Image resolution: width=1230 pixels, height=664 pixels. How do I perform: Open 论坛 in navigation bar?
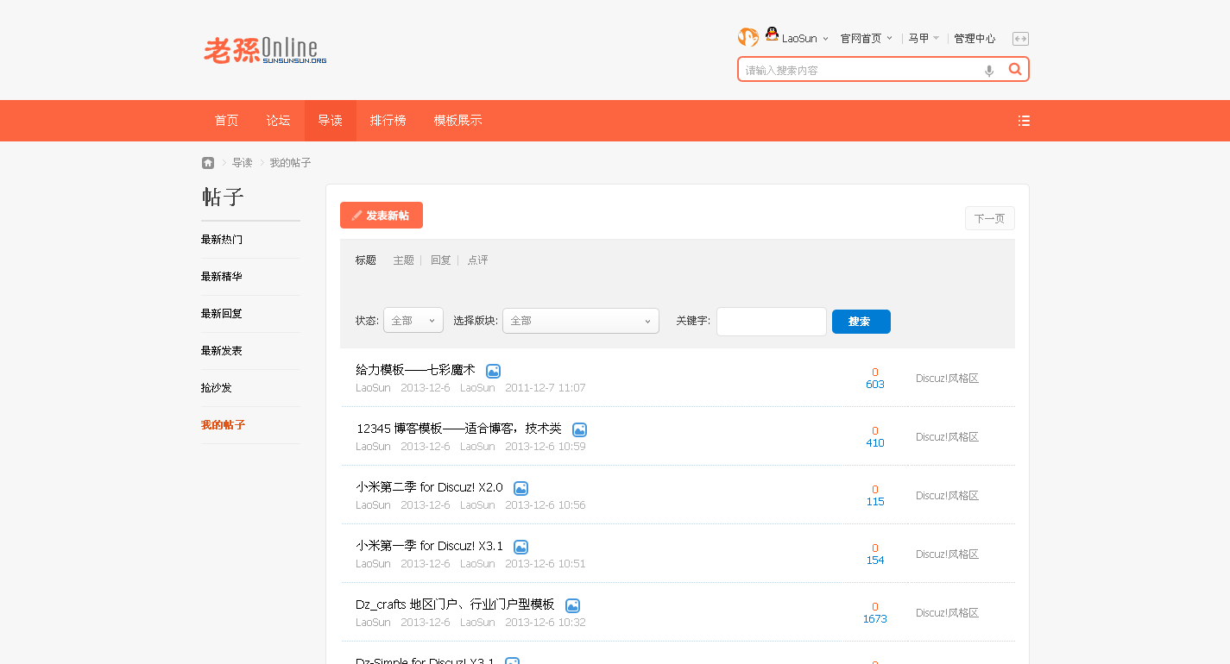[279, 121]
